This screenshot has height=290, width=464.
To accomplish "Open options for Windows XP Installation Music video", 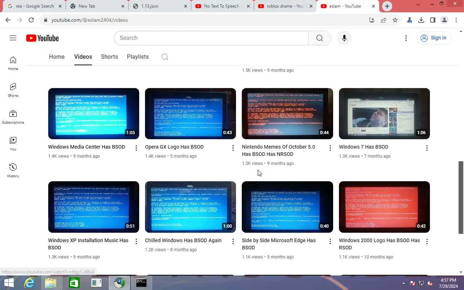I will point(136,241).
